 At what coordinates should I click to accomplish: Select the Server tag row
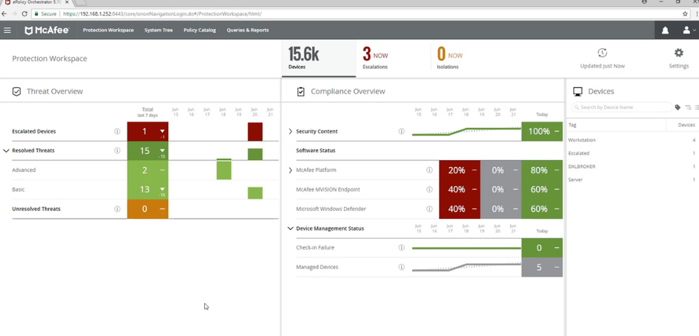click(x=631, y=180)
